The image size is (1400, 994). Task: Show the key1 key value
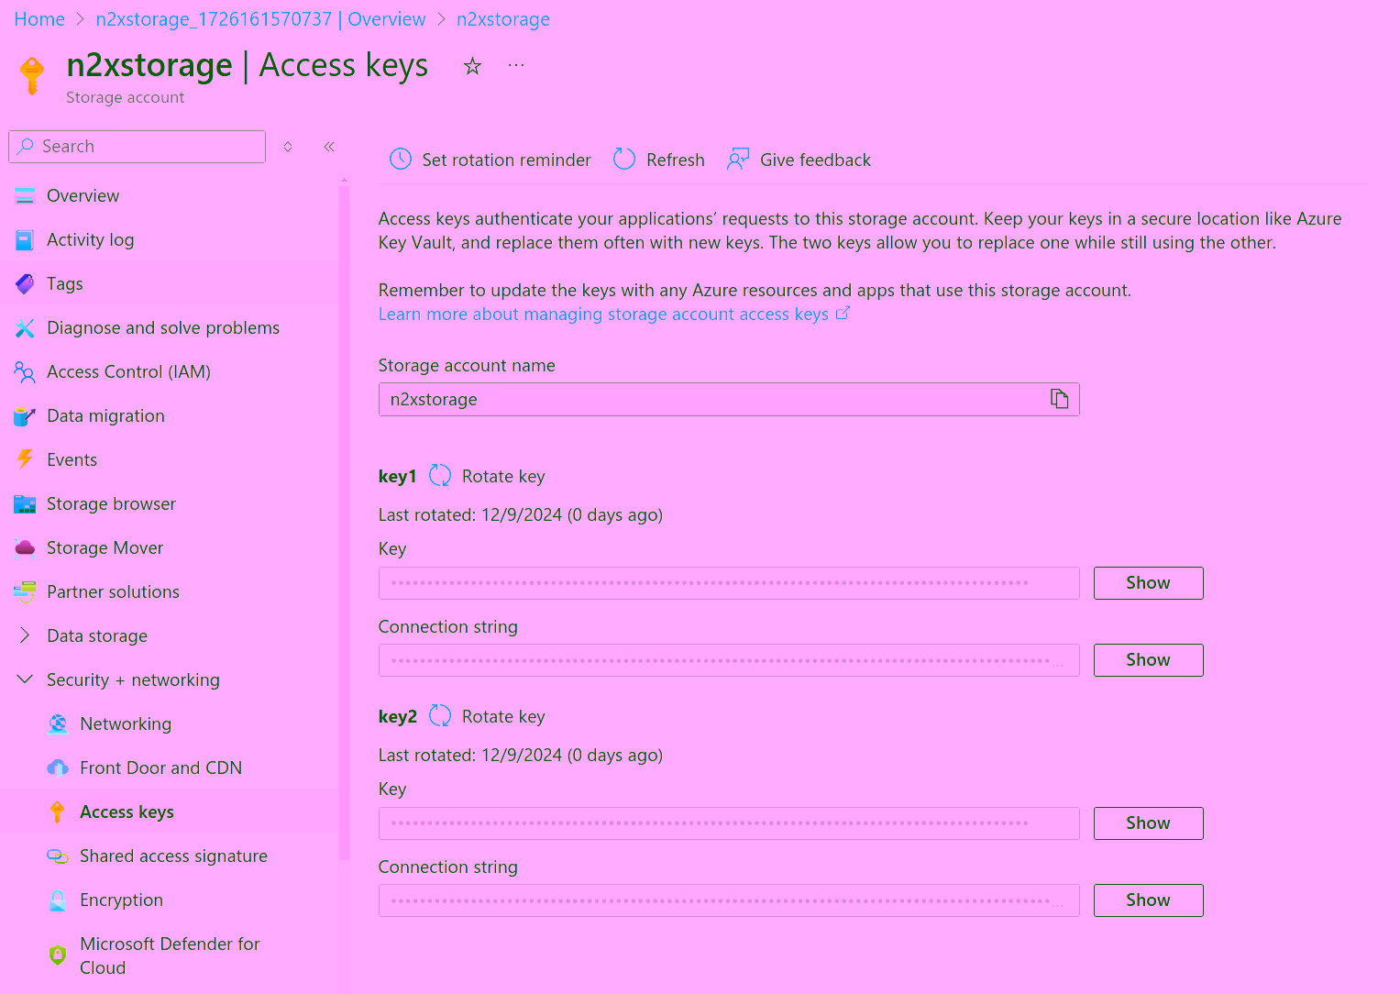point(1148,582)
